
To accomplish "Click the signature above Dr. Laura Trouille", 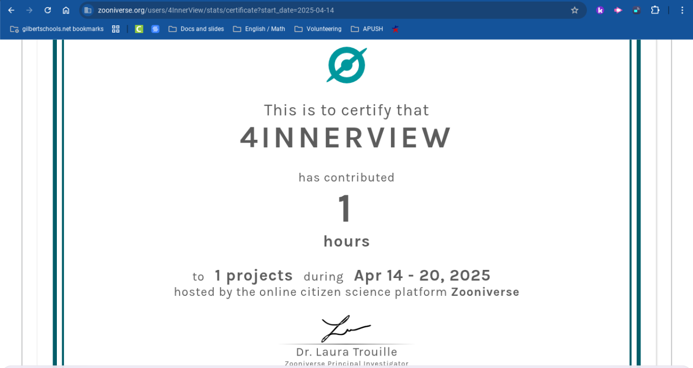I will 346,328.
